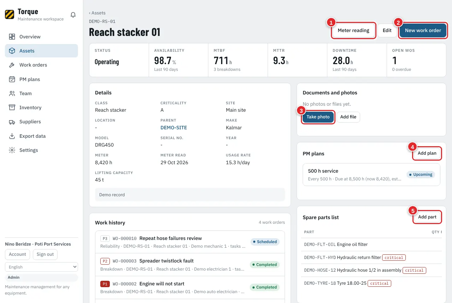Navigate to the Team page
This screenshot has height=303, width=452.
(41, 93)
